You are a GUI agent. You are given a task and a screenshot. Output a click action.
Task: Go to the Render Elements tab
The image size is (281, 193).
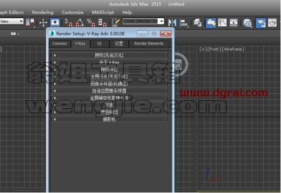tap(149, 44)
